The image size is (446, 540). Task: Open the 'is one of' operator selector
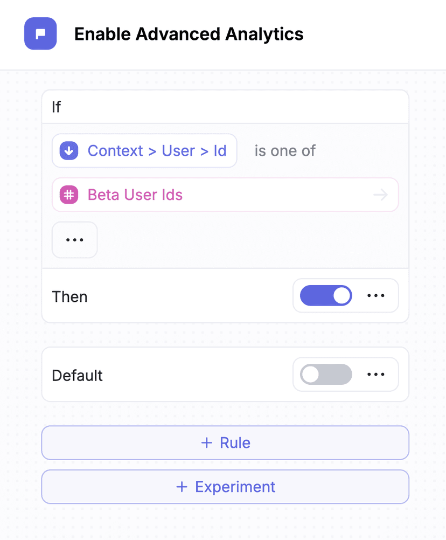click(x=284, y=151)
